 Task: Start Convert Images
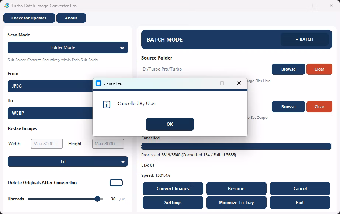click(x=173, y=189)
